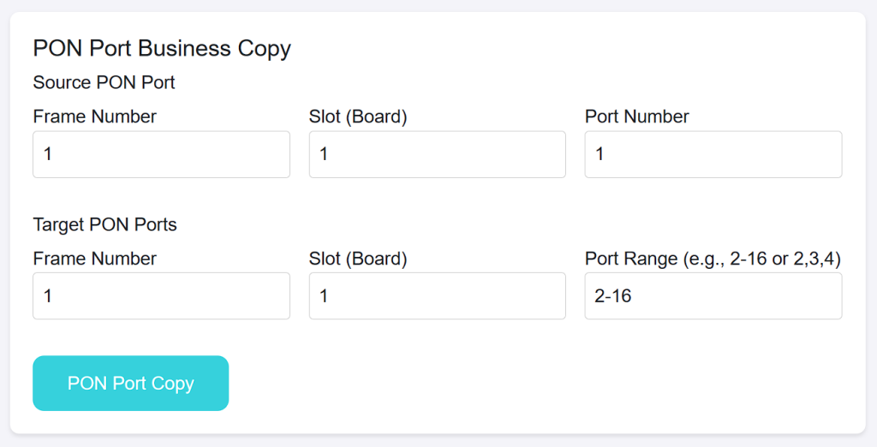
Task: Click the "PON Port Business Copy" title
Action: click(x=162, y=49)
